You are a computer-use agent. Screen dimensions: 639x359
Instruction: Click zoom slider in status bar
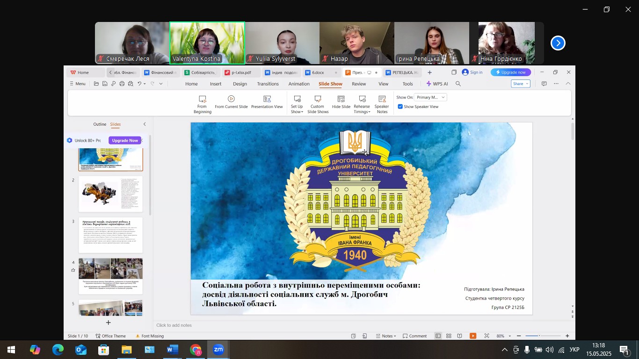pyautogui.click(x=539, y=336)
